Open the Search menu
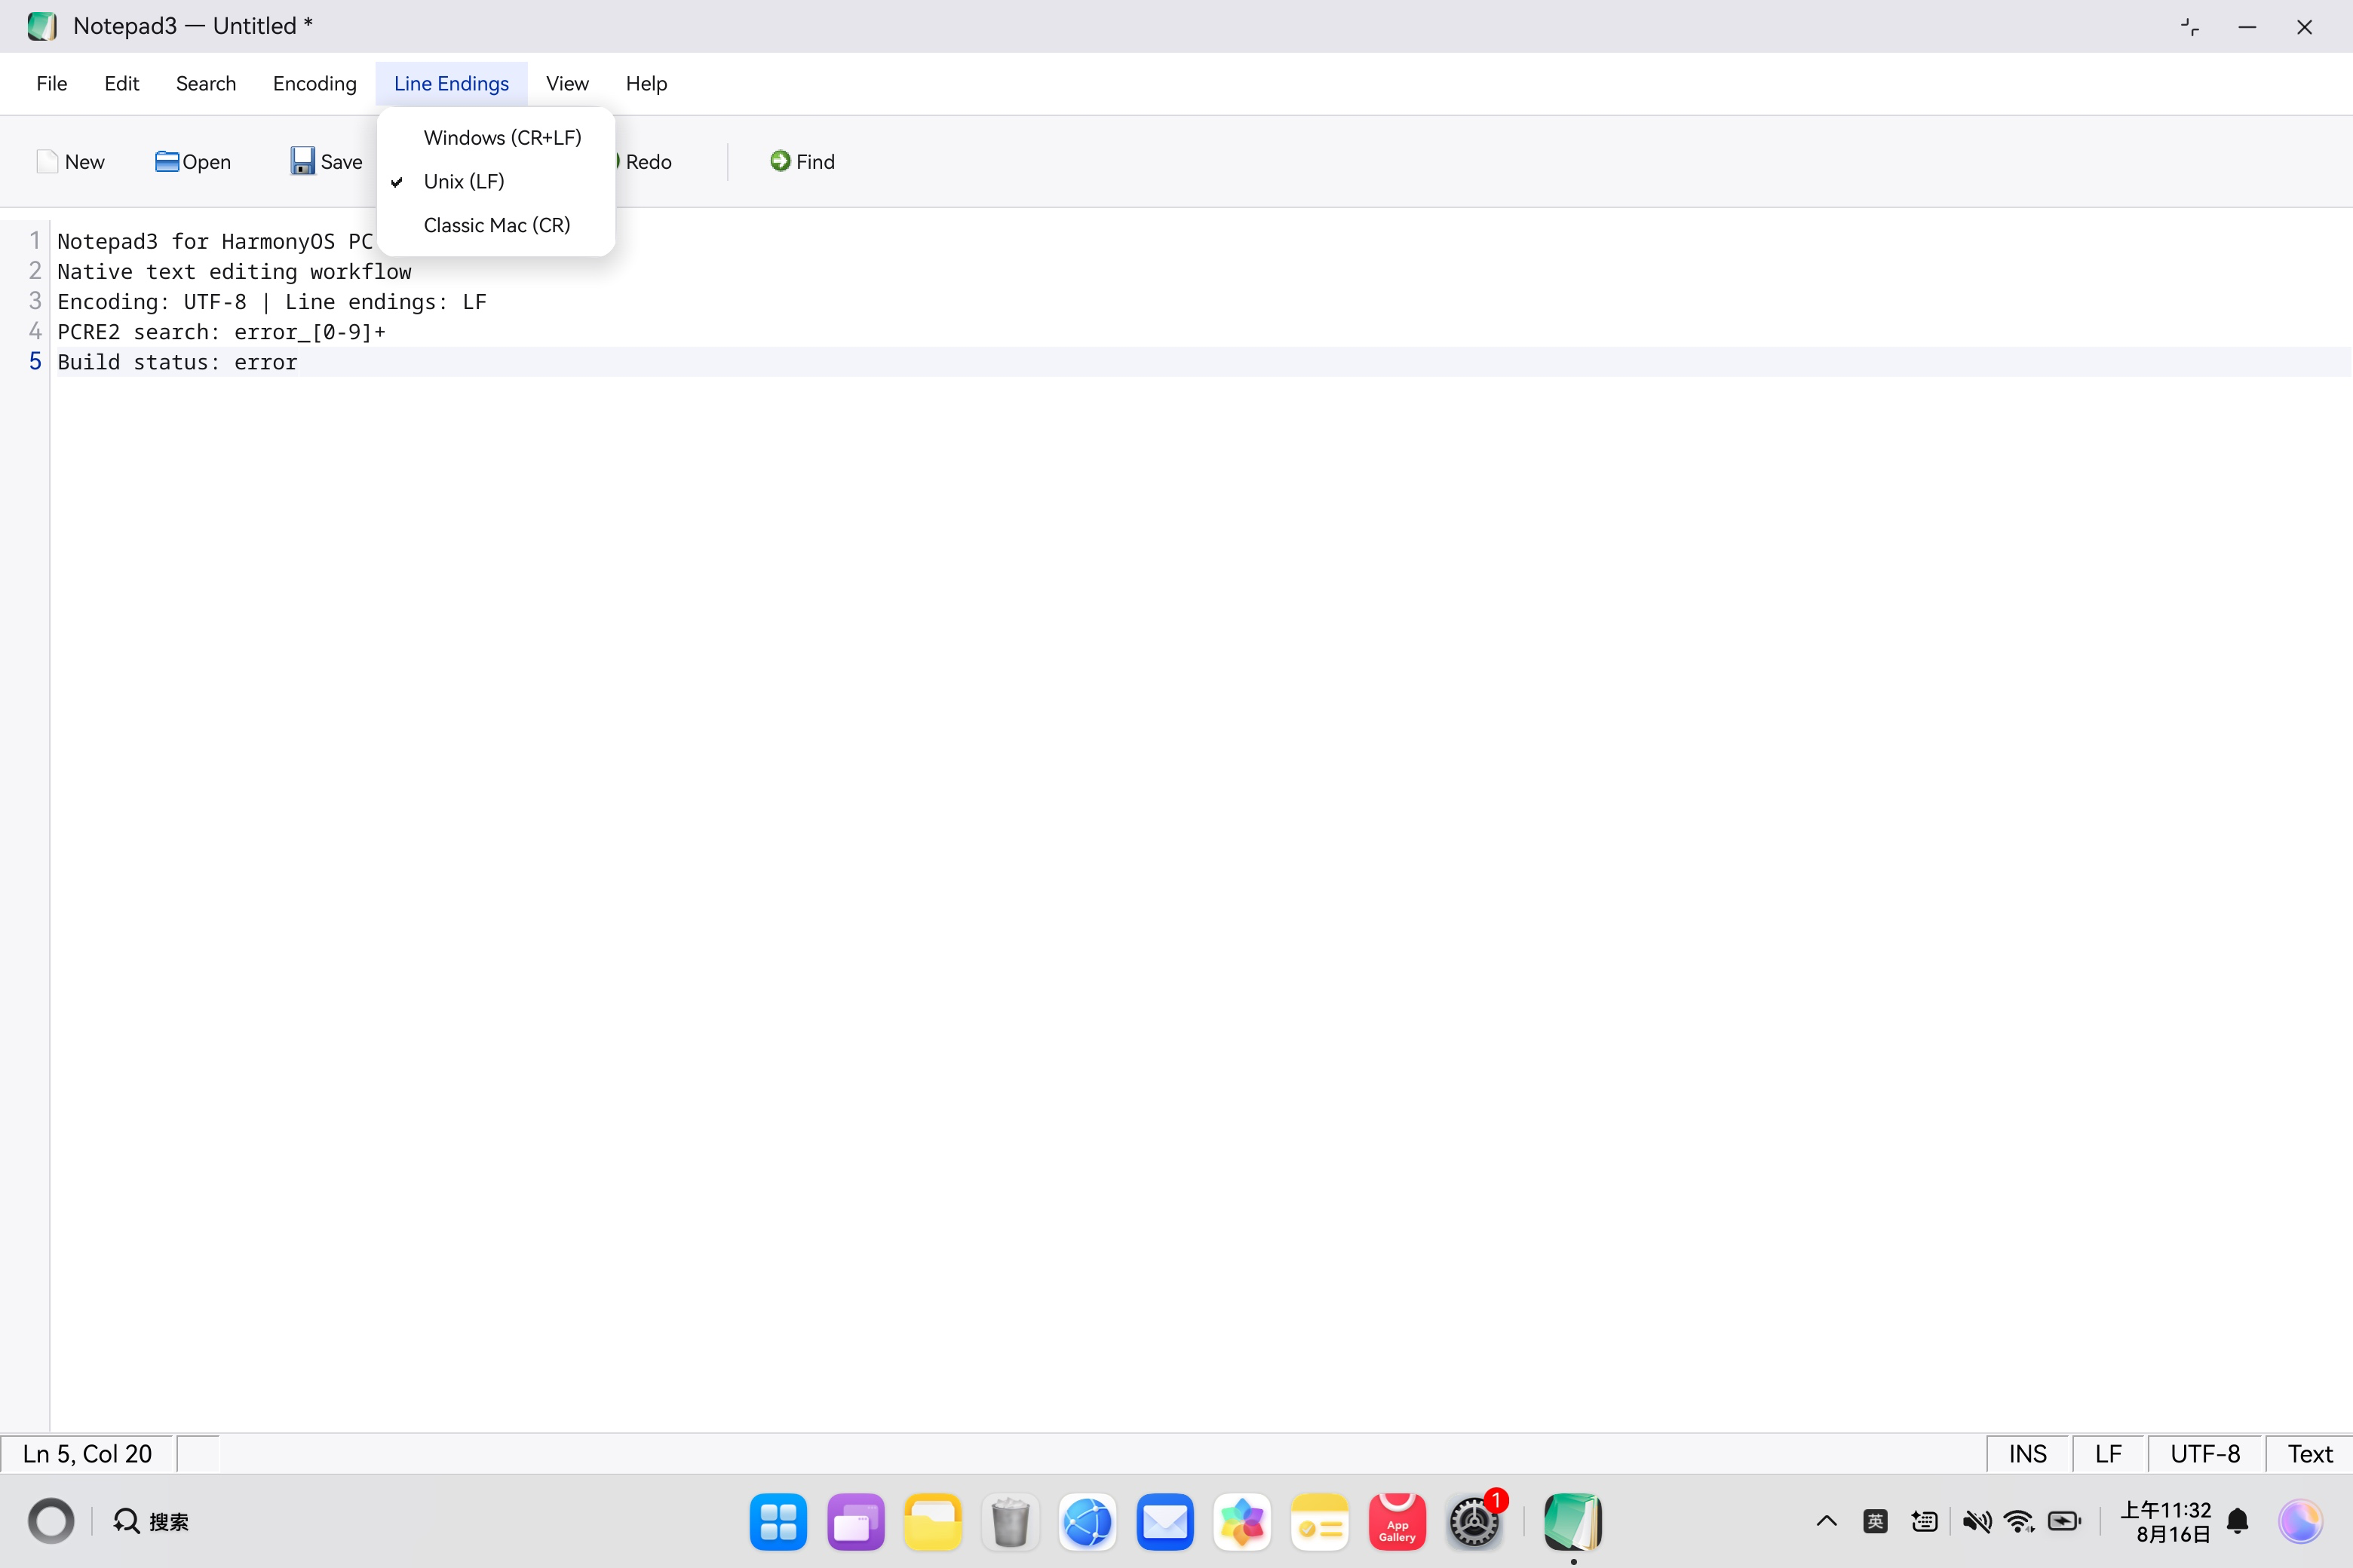The width and height of the screenshot is (2353, 1568). click(x=206, y=84)
